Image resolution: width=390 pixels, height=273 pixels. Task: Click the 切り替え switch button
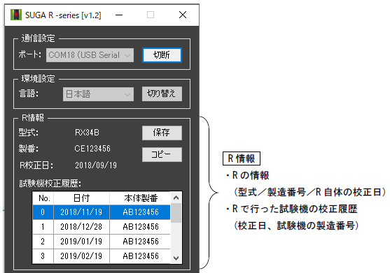[x=162, y=94]
